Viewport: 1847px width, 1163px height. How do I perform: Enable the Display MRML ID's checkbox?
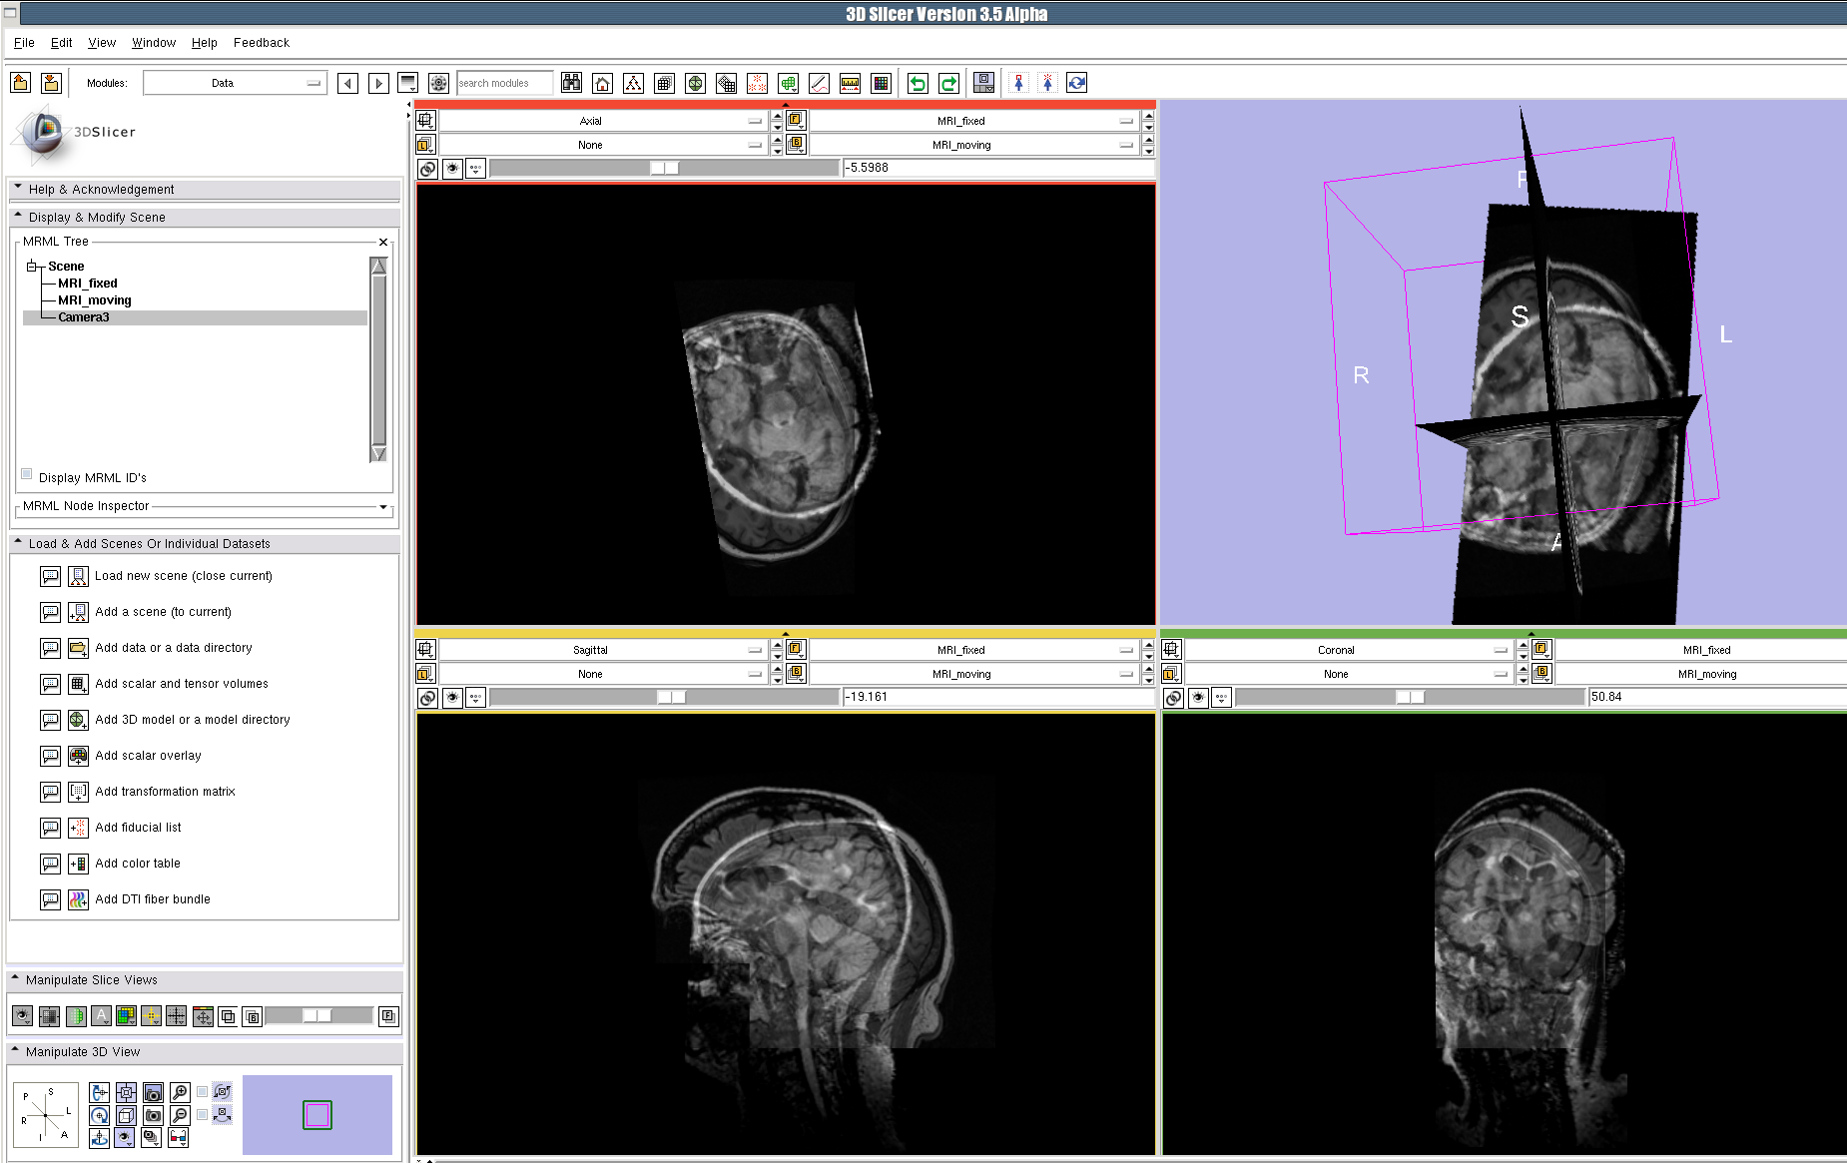coord(27,475)
